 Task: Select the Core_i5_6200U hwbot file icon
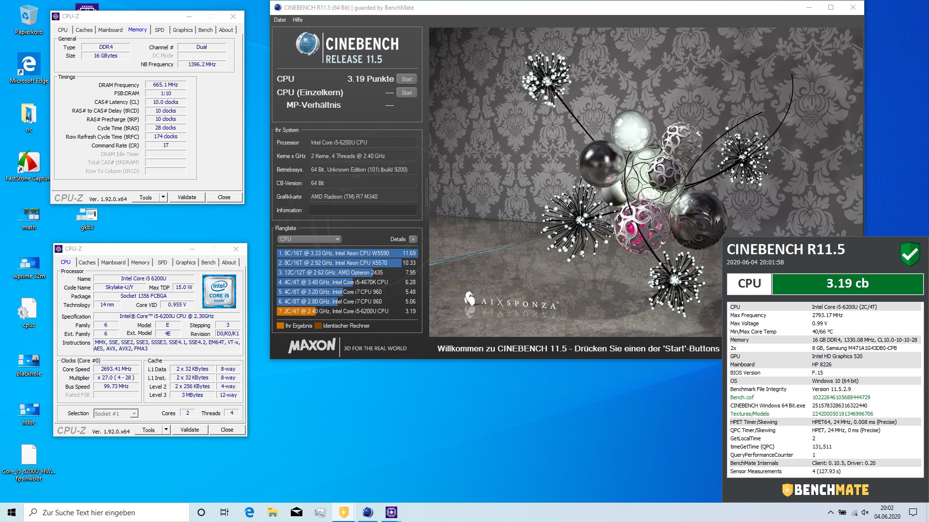(29, 463)
